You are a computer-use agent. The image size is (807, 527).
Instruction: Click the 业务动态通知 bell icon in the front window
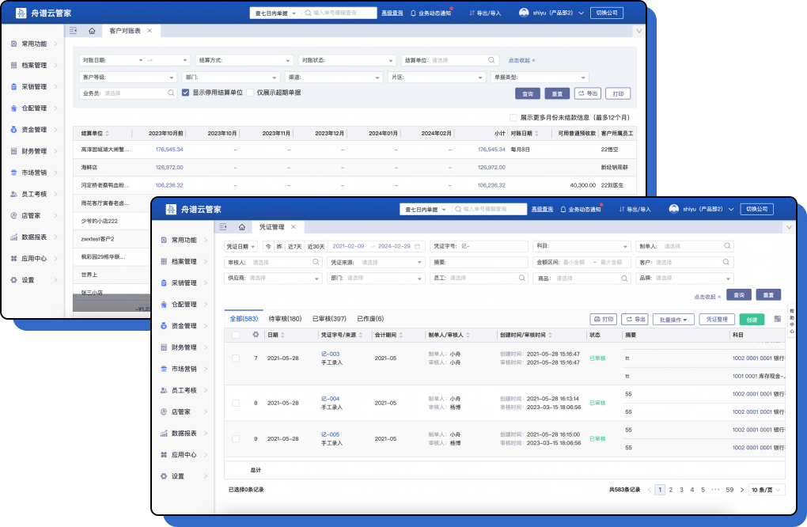click(x=564, y=209)
